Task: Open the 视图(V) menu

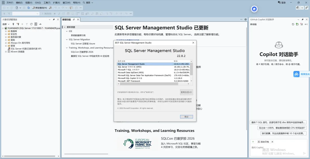Action: (29, 3)
